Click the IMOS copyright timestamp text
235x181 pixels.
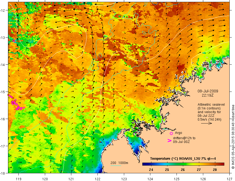[233, 137]
